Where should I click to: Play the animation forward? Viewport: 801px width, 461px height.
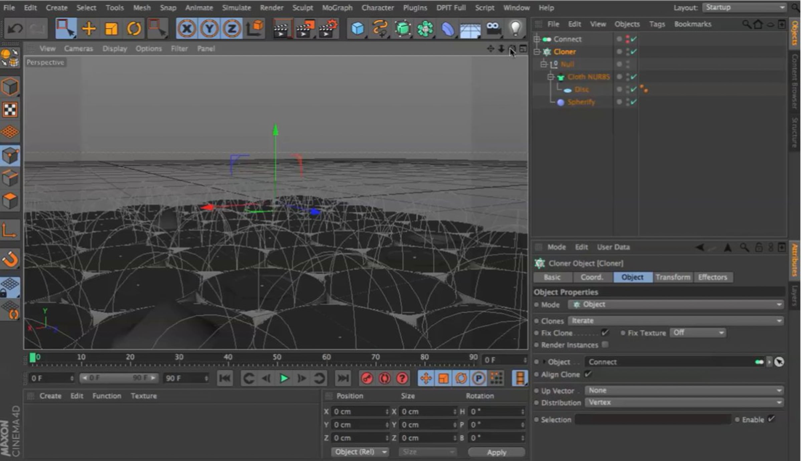pos(284,378)
